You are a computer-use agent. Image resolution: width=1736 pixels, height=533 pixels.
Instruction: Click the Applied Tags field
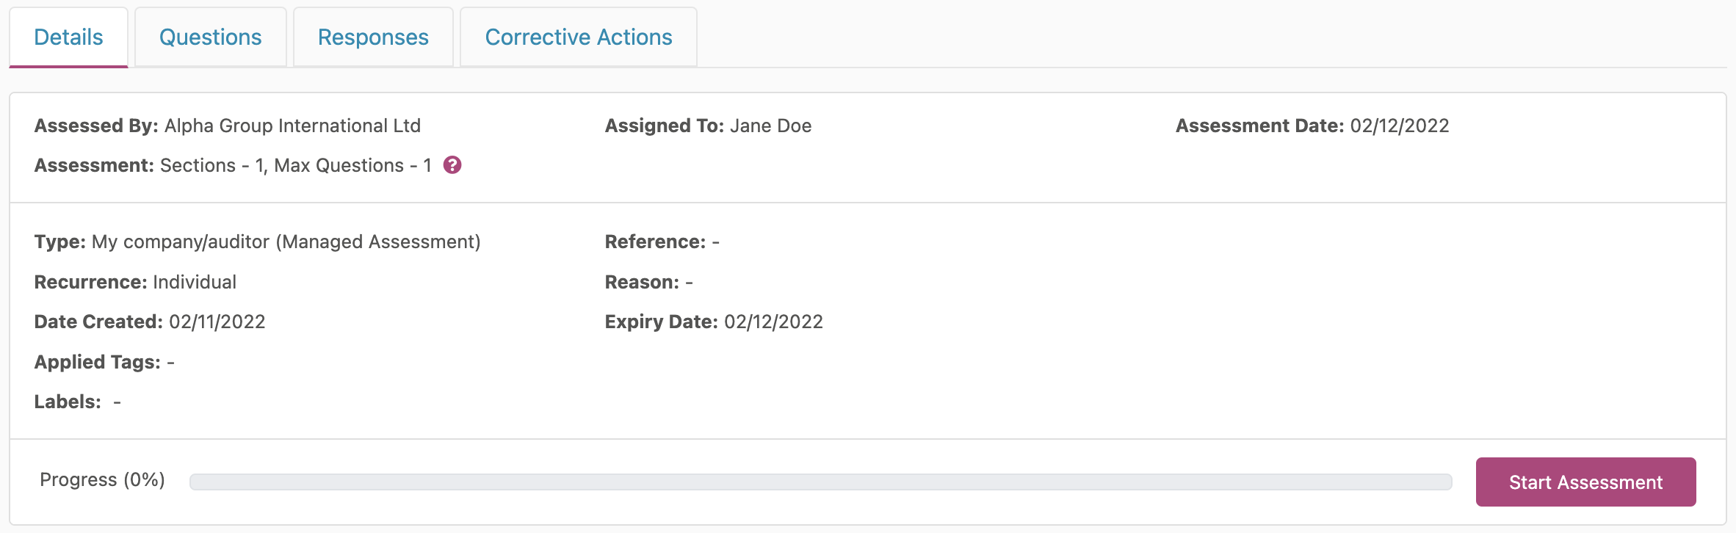104,363
